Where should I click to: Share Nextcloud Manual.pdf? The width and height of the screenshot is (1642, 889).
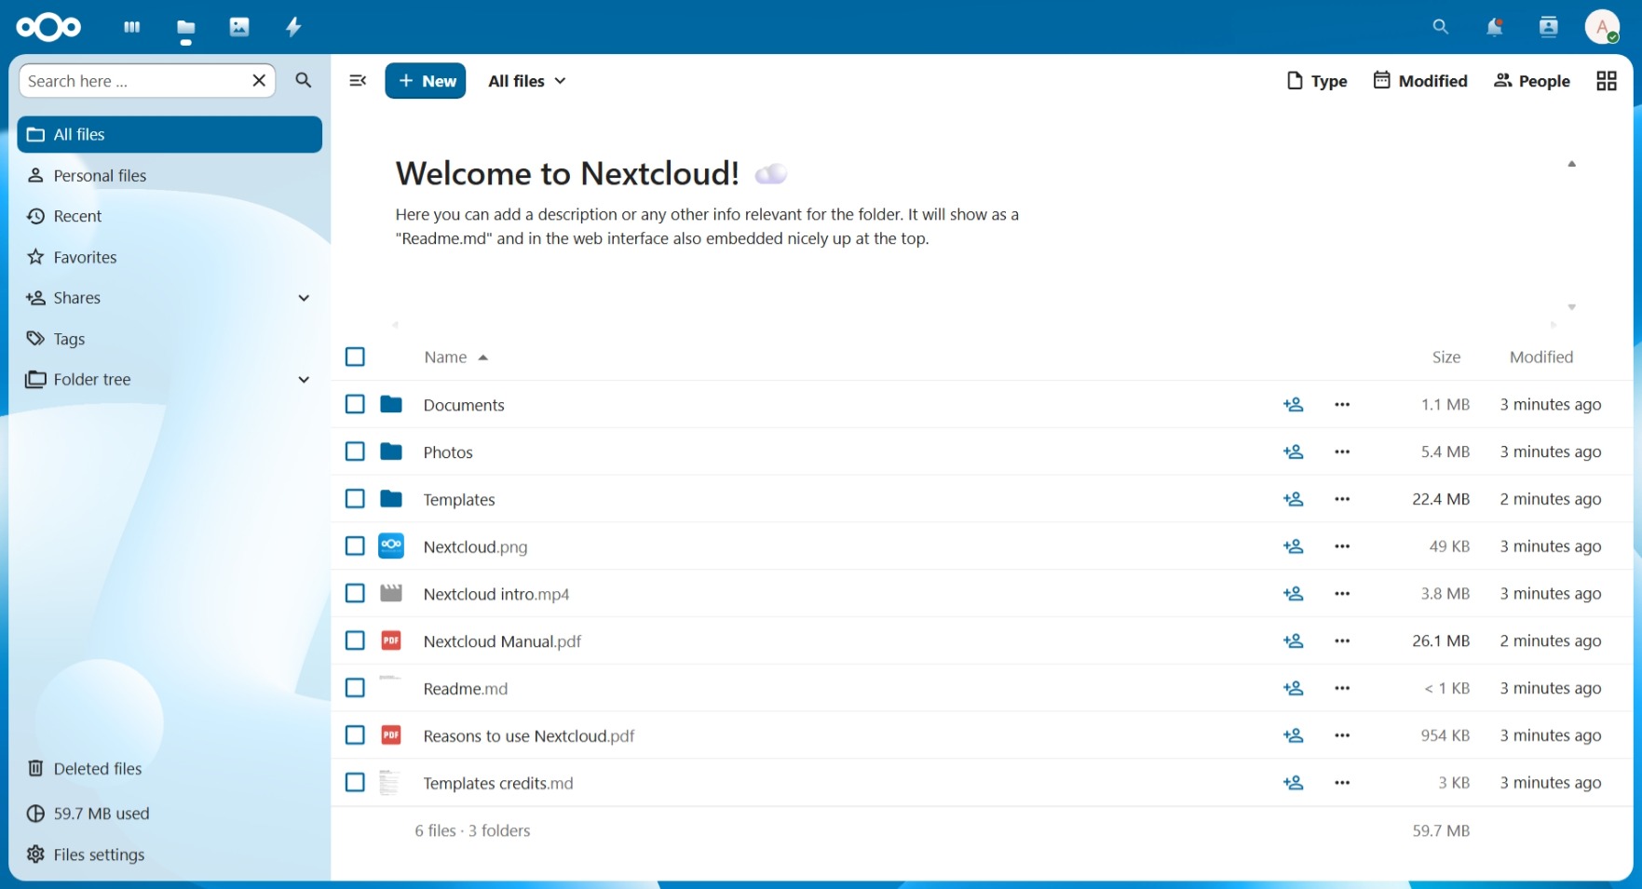[x=1294, y=641]
